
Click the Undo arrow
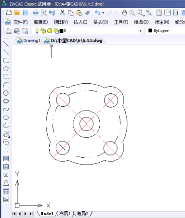tap(97, 13)
